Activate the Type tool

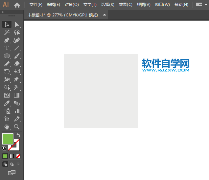point(7,48)
